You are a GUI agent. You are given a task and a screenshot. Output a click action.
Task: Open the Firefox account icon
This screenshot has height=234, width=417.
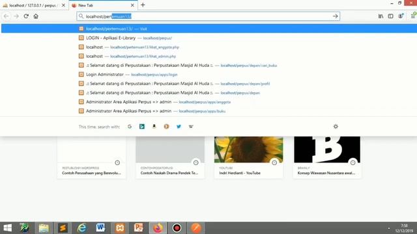click(401, 16)
